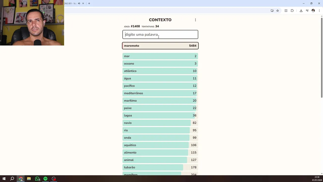Bookmark this page with the star icon
The image size is (323, 182).
[278, 11]
